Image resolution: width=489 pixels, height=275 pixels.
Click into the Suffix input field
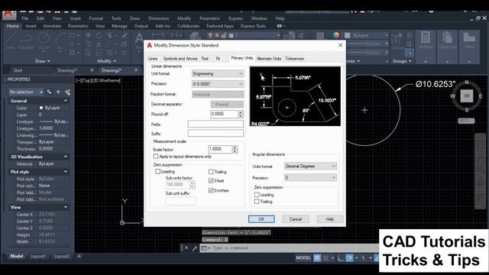pyautogui.click(x=215, y=134)
